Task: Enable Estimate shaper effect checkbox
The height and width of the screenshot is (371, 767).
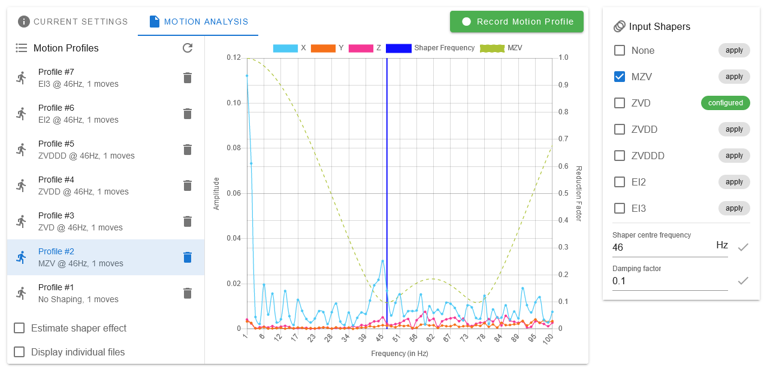Action: point(19,328)
